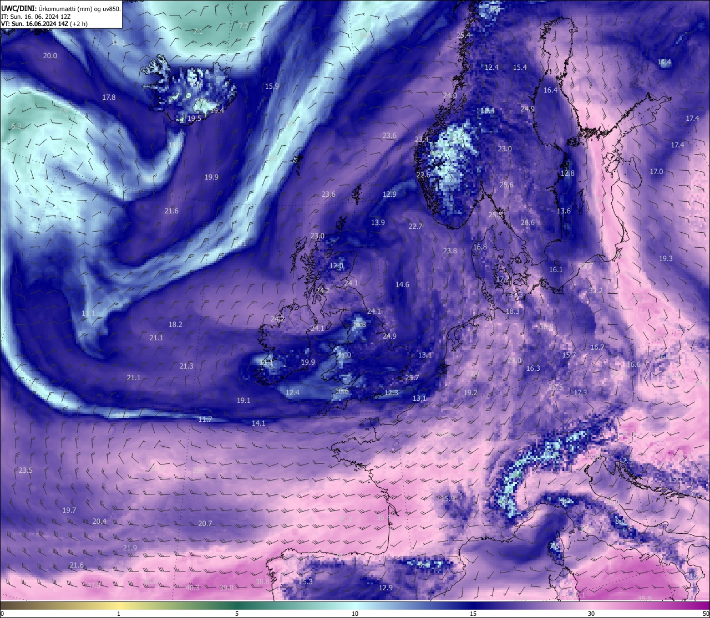Click the color scale at tick 50
Viewport: 710px width, 618px height.
pyautogui.click(x=706, y=614)
